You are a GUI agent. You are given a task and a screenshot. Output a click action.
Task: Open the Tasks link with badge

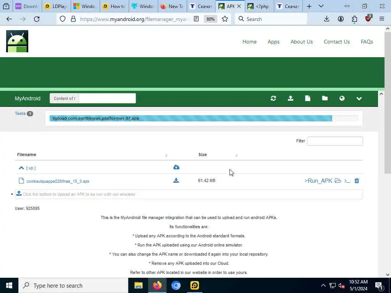tap(24, 113)
